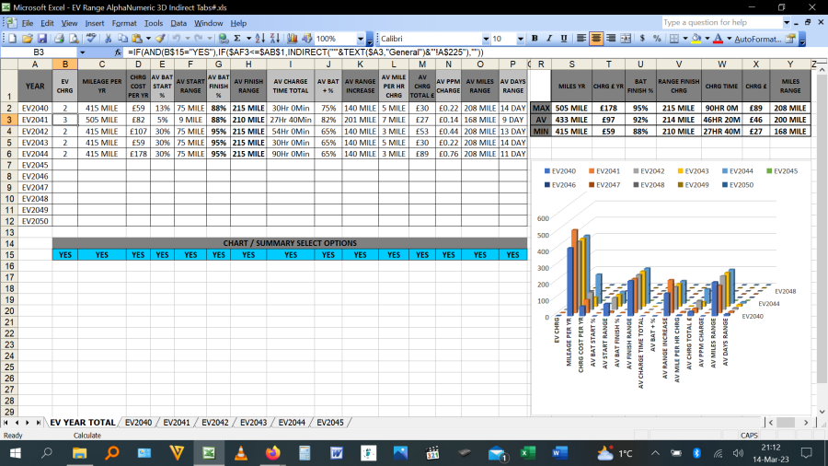Viewport: 828px width, 466px height.
Task: Cut selection with the scissors icon
Action: pyautogui.click(x=109, y=39)
